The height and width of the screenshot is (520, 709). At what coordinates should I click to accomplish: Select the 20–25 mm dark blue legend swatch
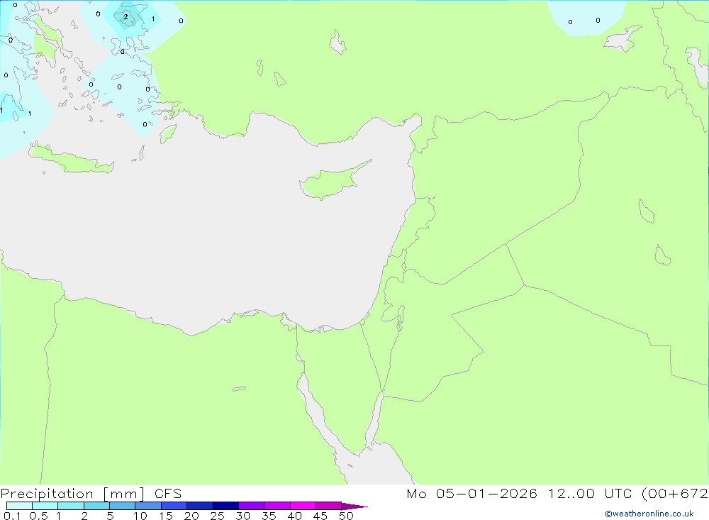pyautogui.click(x=200, y=506)
